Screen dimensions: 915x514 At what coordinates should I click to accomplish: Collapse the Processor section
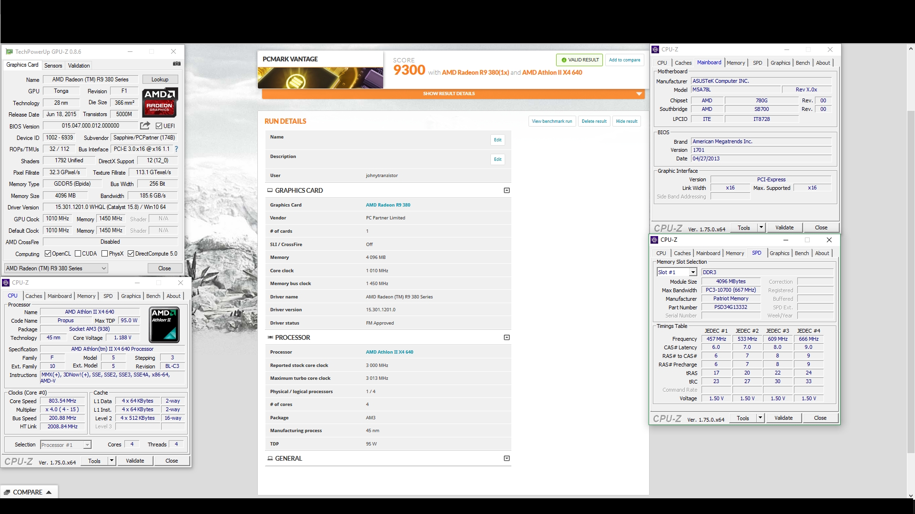(507, 337)
